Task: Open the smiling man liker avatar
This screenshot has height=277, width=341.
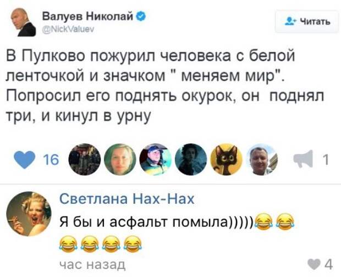Action: (262, 159)
